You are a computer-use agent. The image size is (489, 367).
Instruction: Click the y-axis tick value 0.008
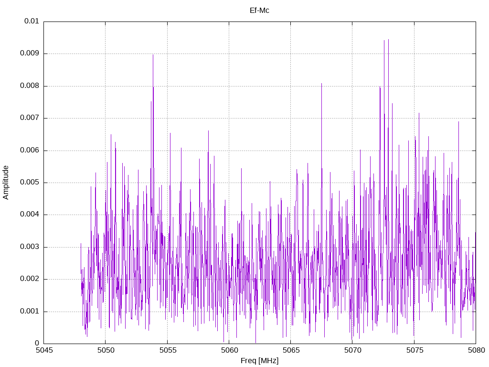(30, 86)
